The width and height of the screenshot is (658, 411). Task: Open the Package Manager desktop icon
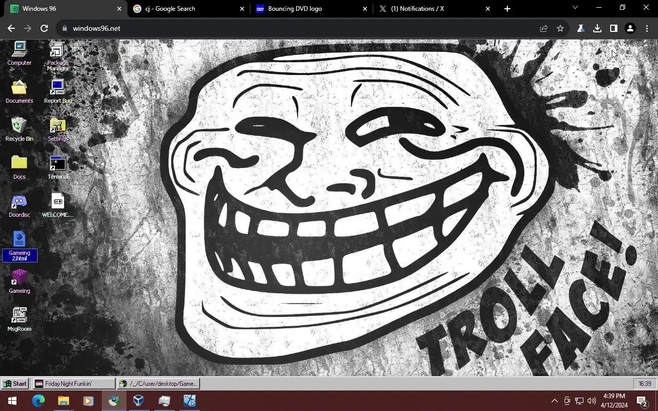[x=58, y=57]
